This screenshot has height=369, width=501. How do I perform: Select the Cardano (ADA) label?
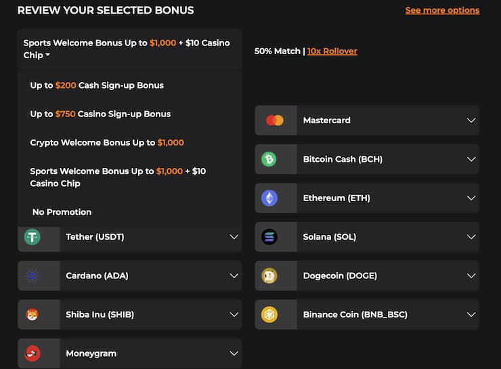coord(97,276)
